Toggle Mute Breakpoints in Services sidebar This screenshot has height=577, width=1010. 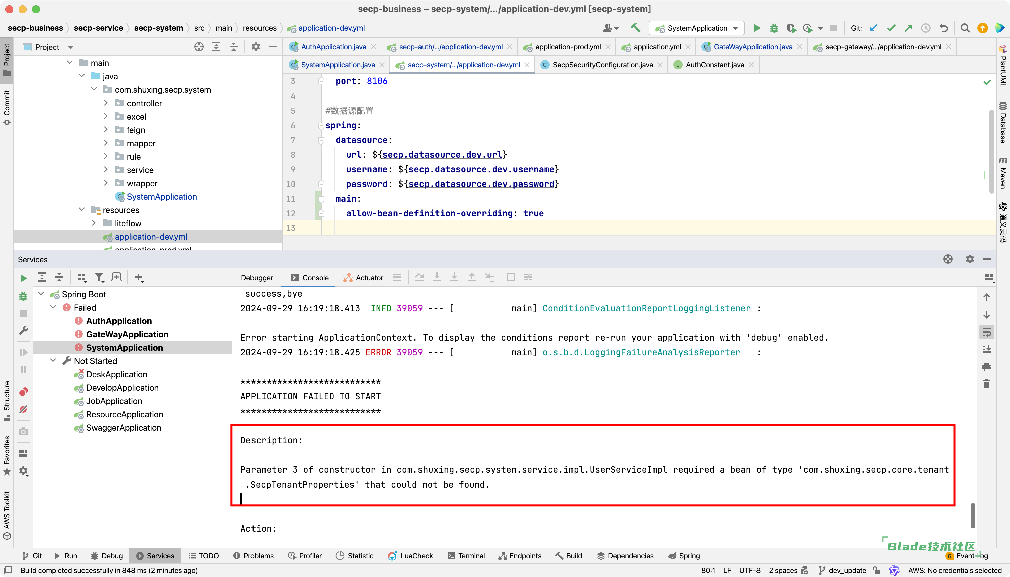click(x=23, y=409)
